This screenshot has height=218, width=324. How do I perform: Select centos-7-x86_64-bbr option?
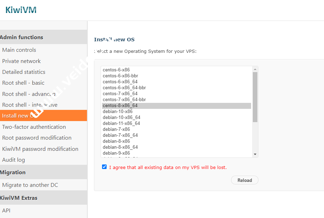click(x=176, y=100)
